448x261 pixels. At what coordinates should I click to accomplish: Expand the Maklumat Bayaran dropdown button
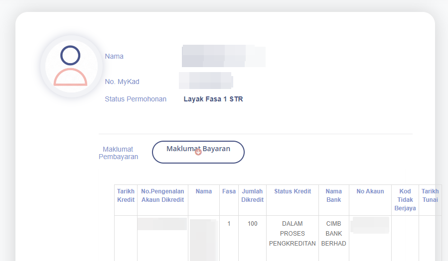point(198,152)
